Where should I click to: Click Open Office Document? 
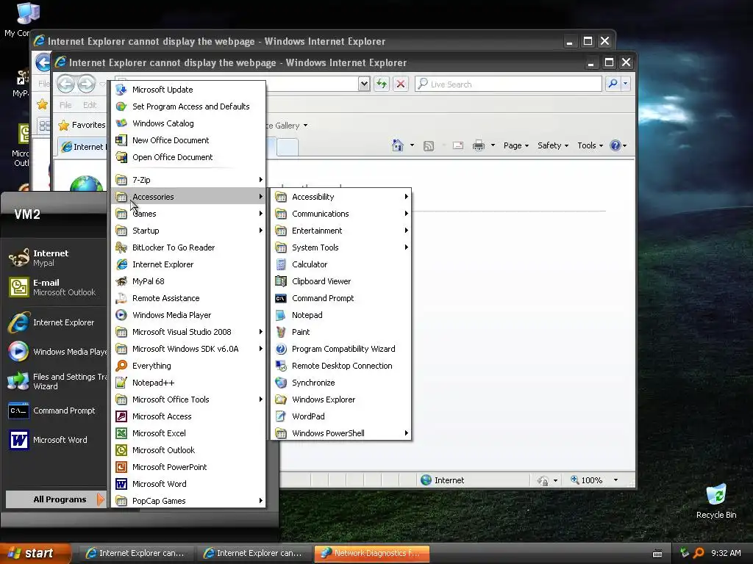pyautogui.click(x=188, y=157)
